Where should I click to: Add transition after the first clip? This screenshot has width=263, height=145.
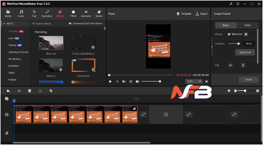(143, 115)
